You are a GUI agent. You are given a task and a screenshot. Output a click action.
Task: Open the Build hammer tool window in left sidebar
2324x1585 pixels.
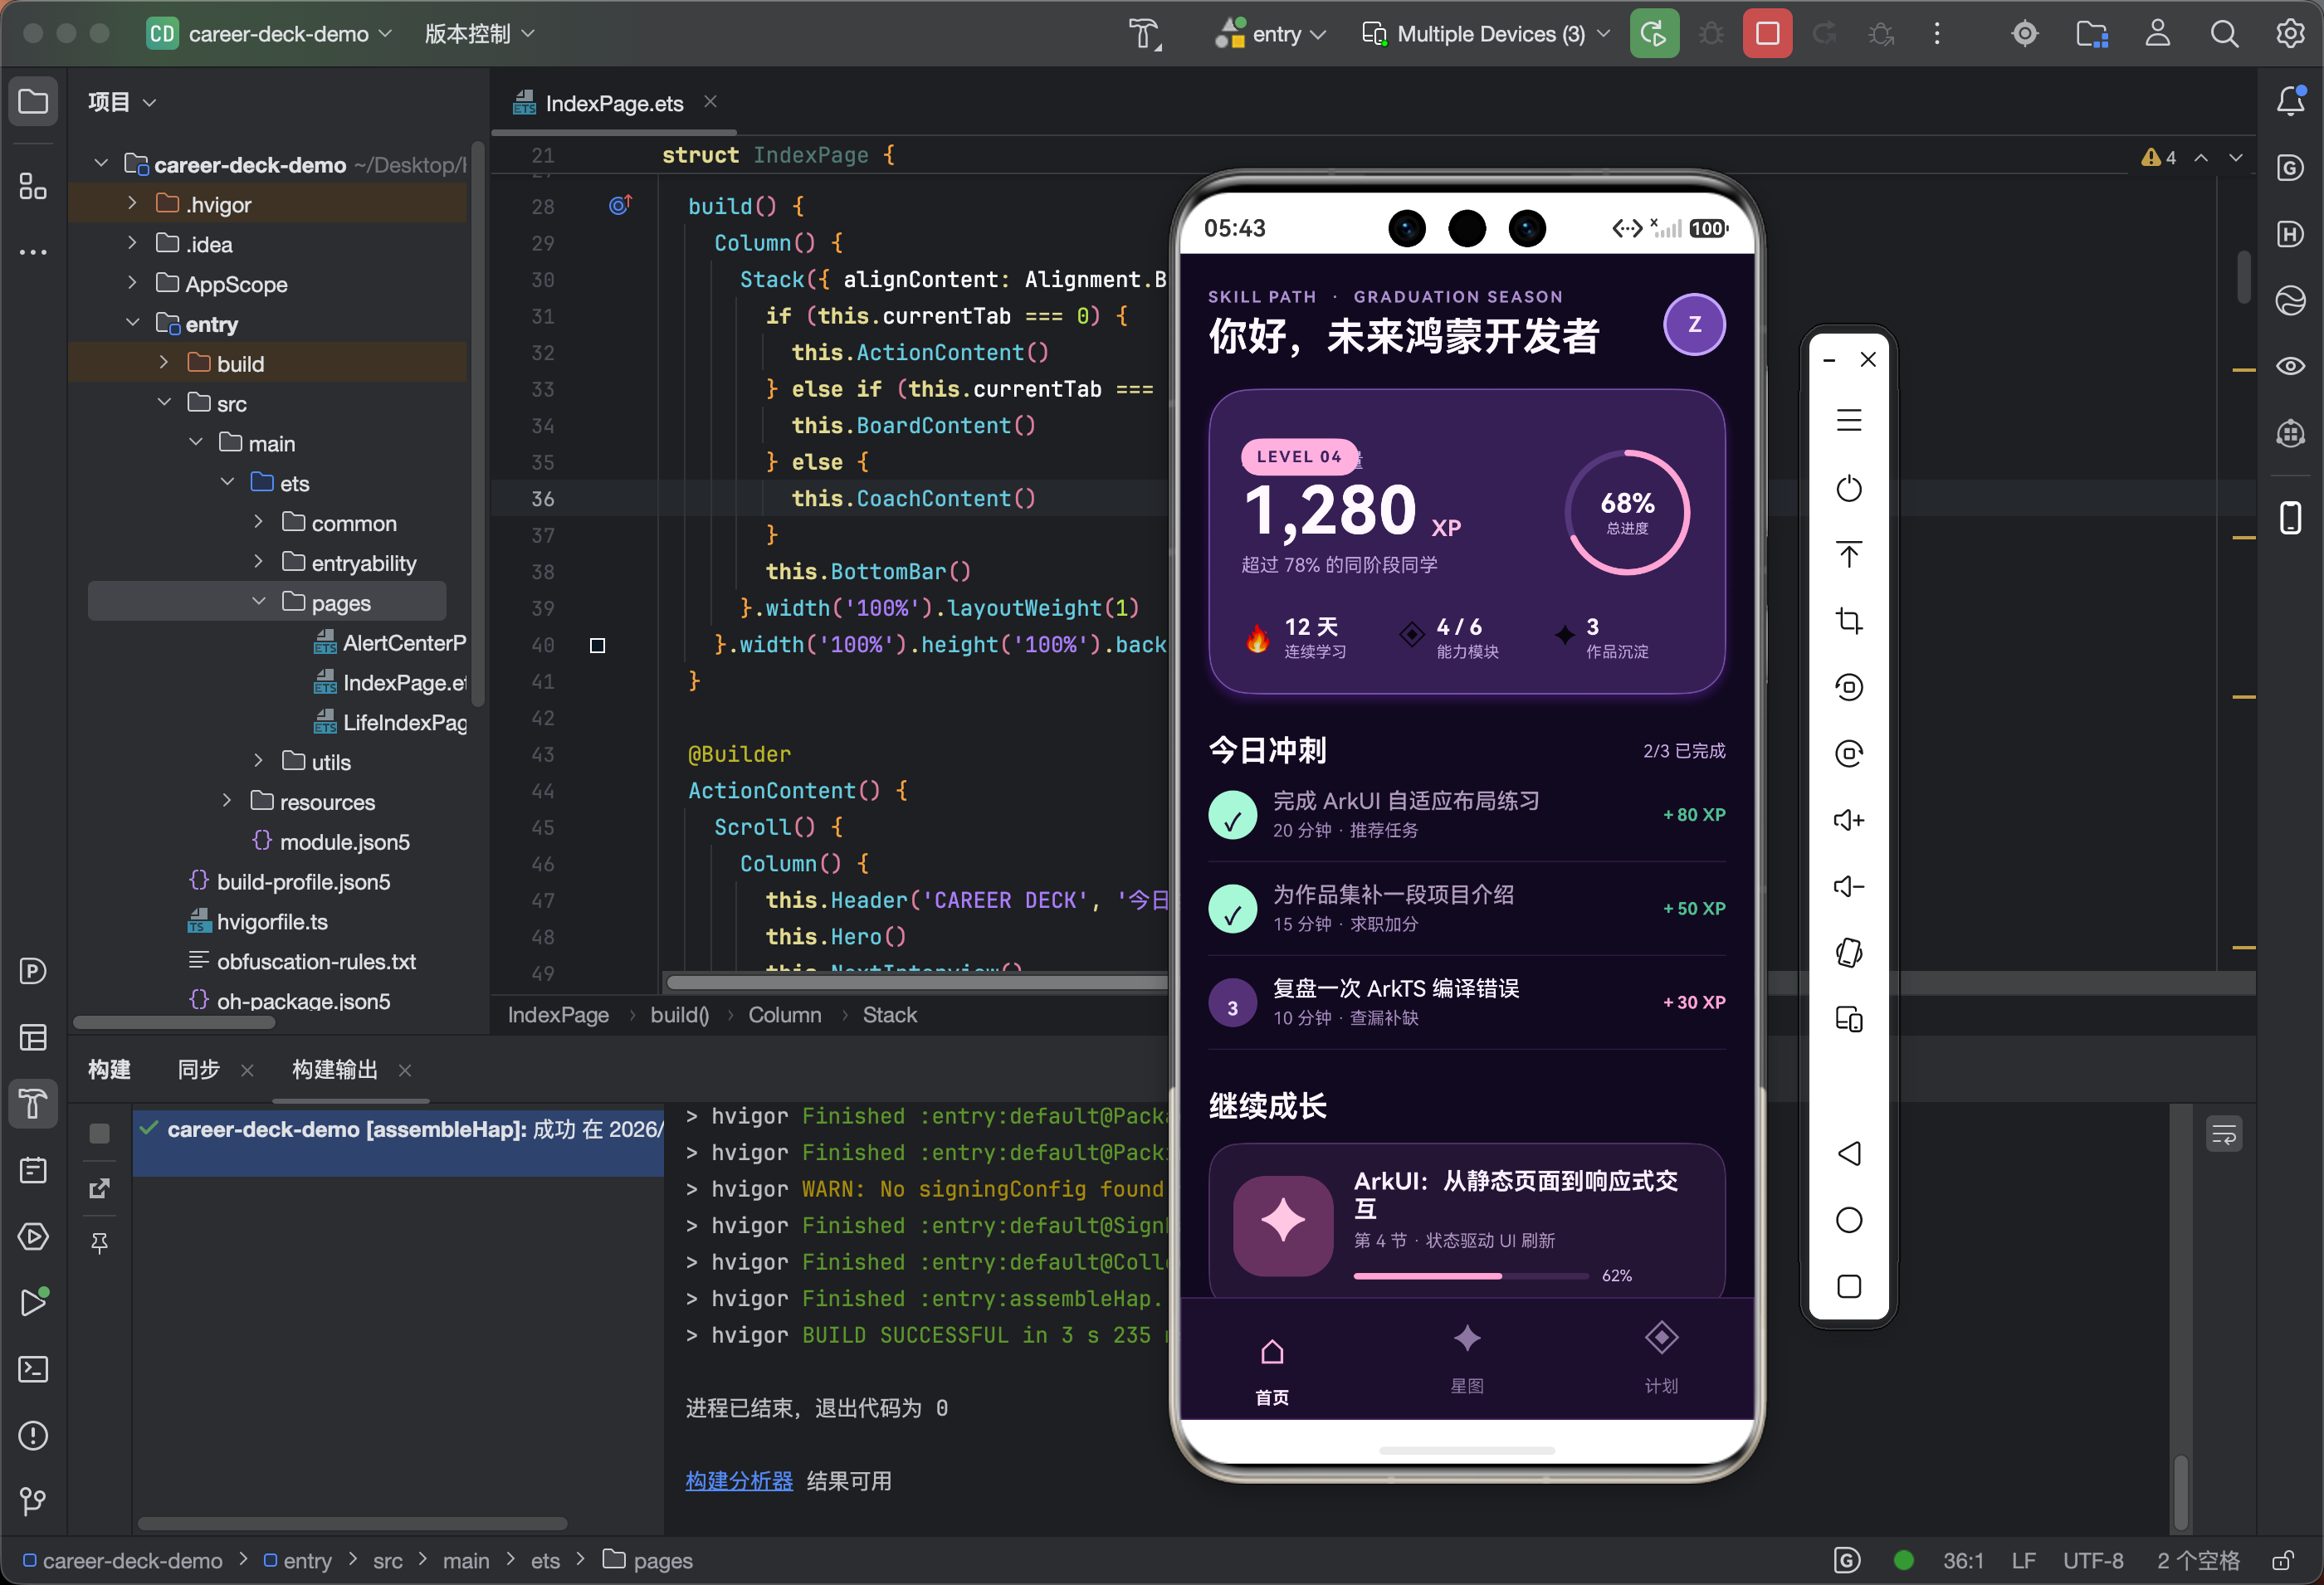point(33,1104)
